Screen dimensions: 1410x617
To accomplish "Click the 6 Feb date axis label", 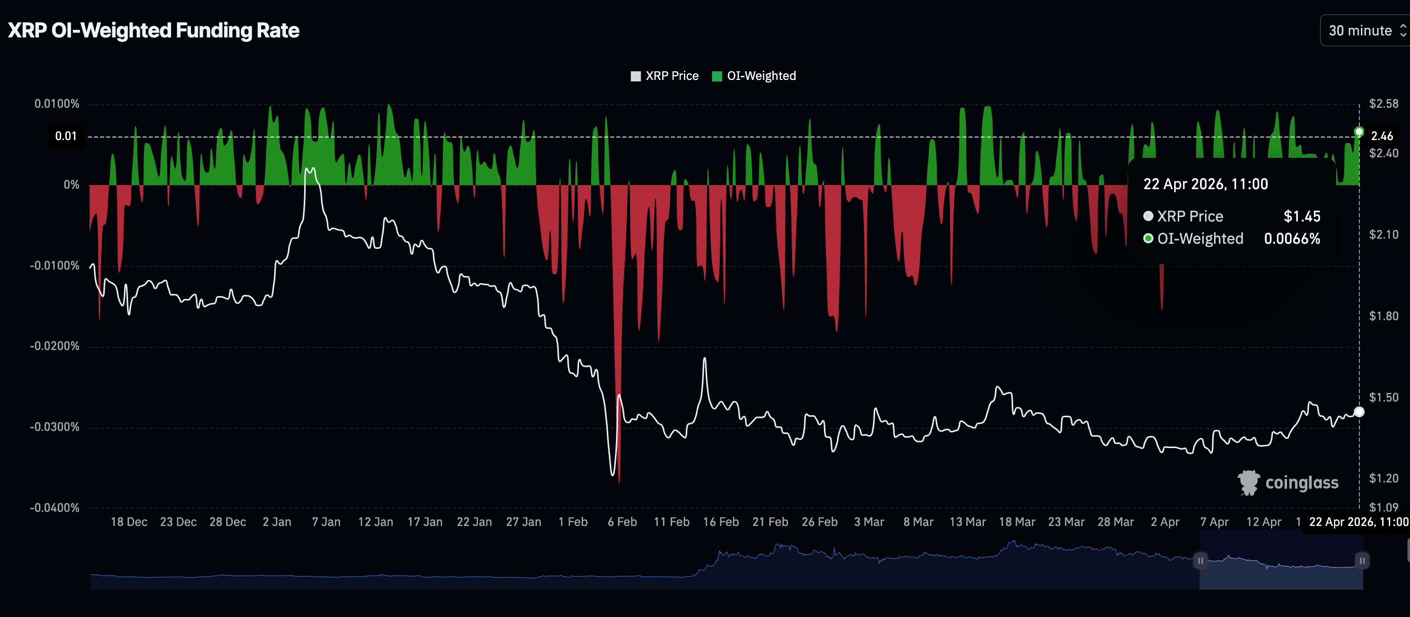I will point(622,522).
